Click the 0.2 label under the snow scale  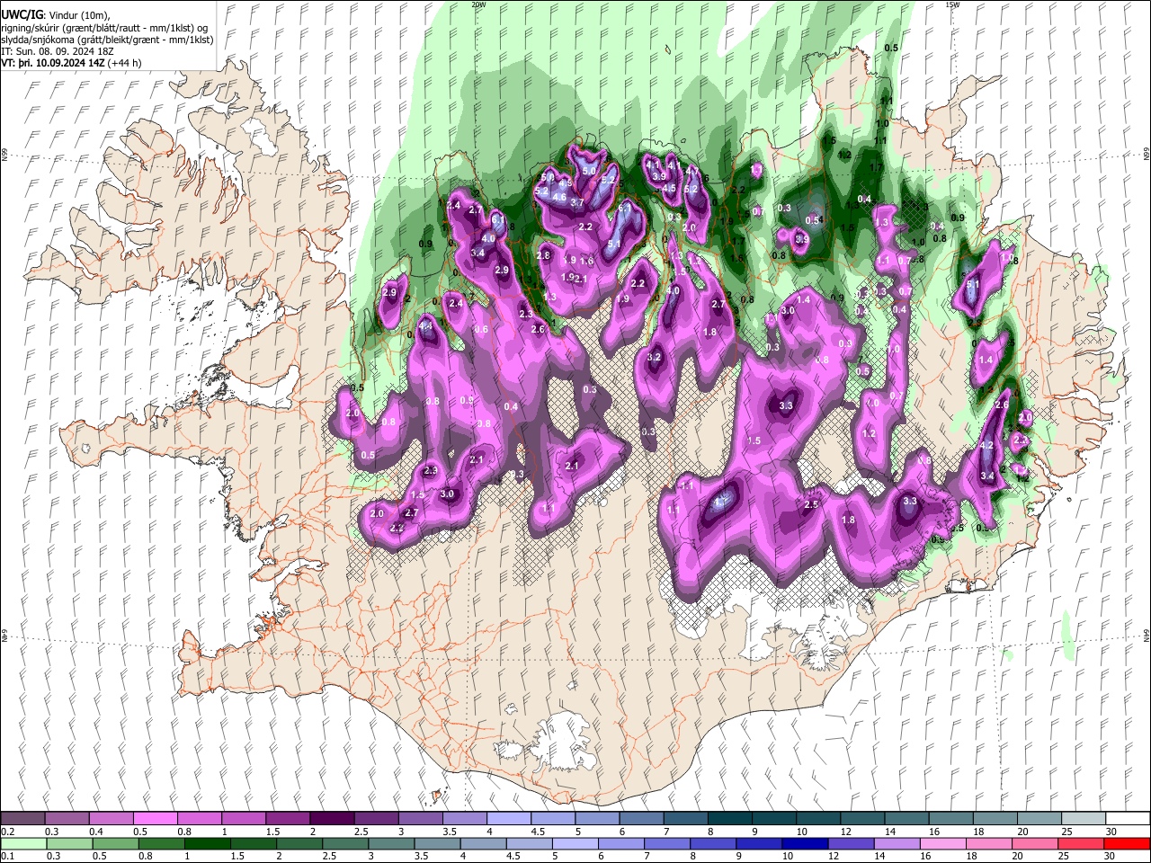coord(7,832)
